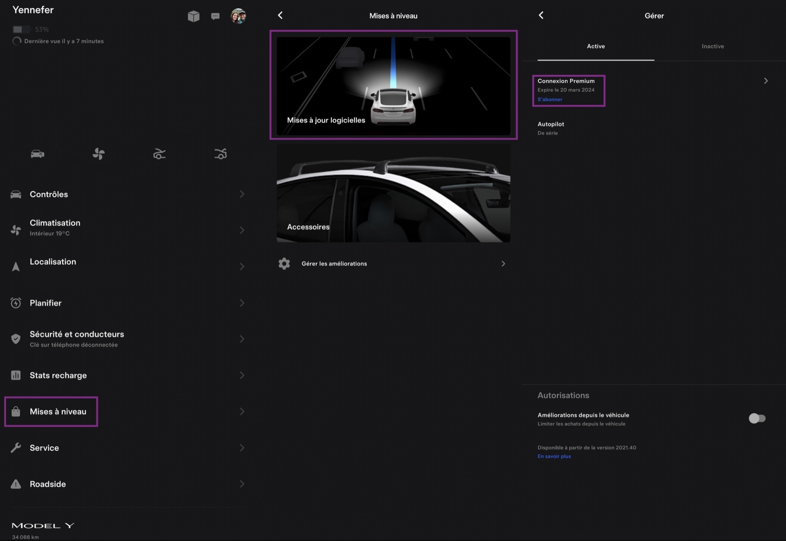Open the user profile photo avatar

238,16
